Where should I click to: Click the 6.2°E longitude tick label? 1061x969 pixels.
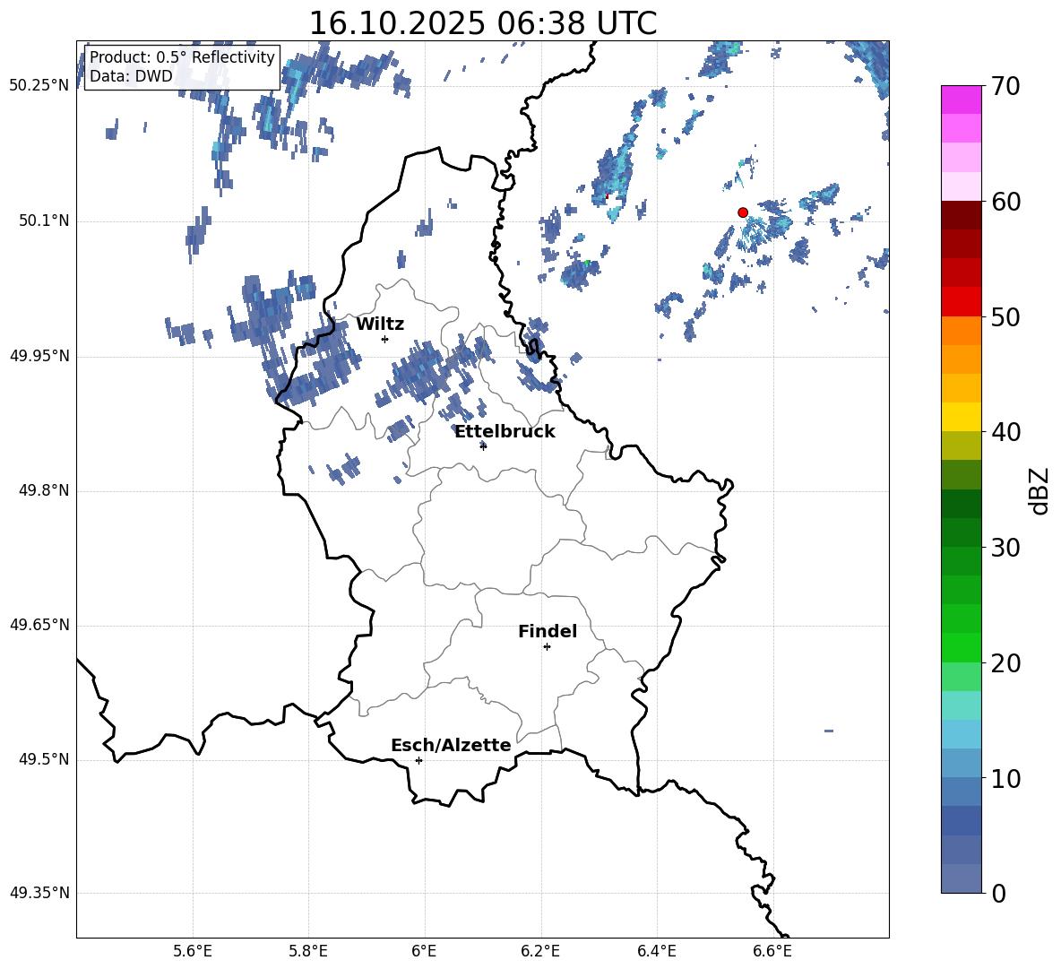coord(540,950)
